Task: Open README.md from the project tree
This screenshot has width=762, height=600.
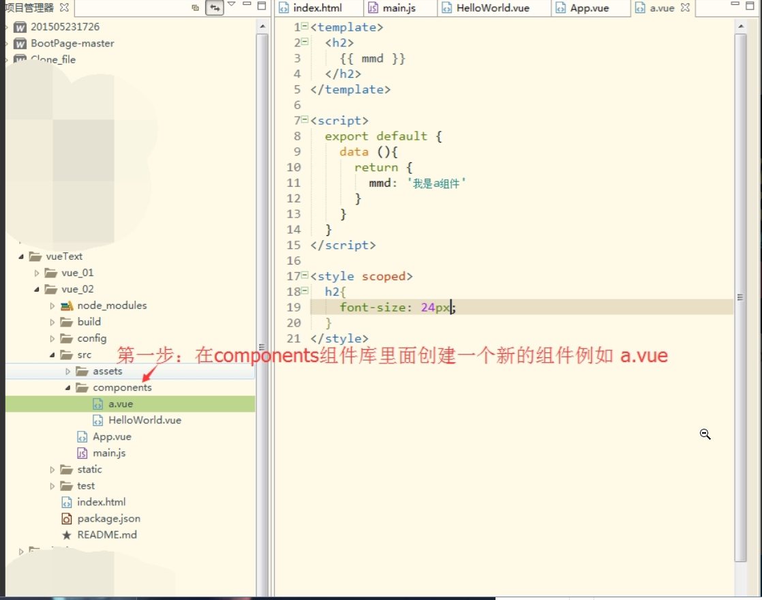Action: (107, 535)
